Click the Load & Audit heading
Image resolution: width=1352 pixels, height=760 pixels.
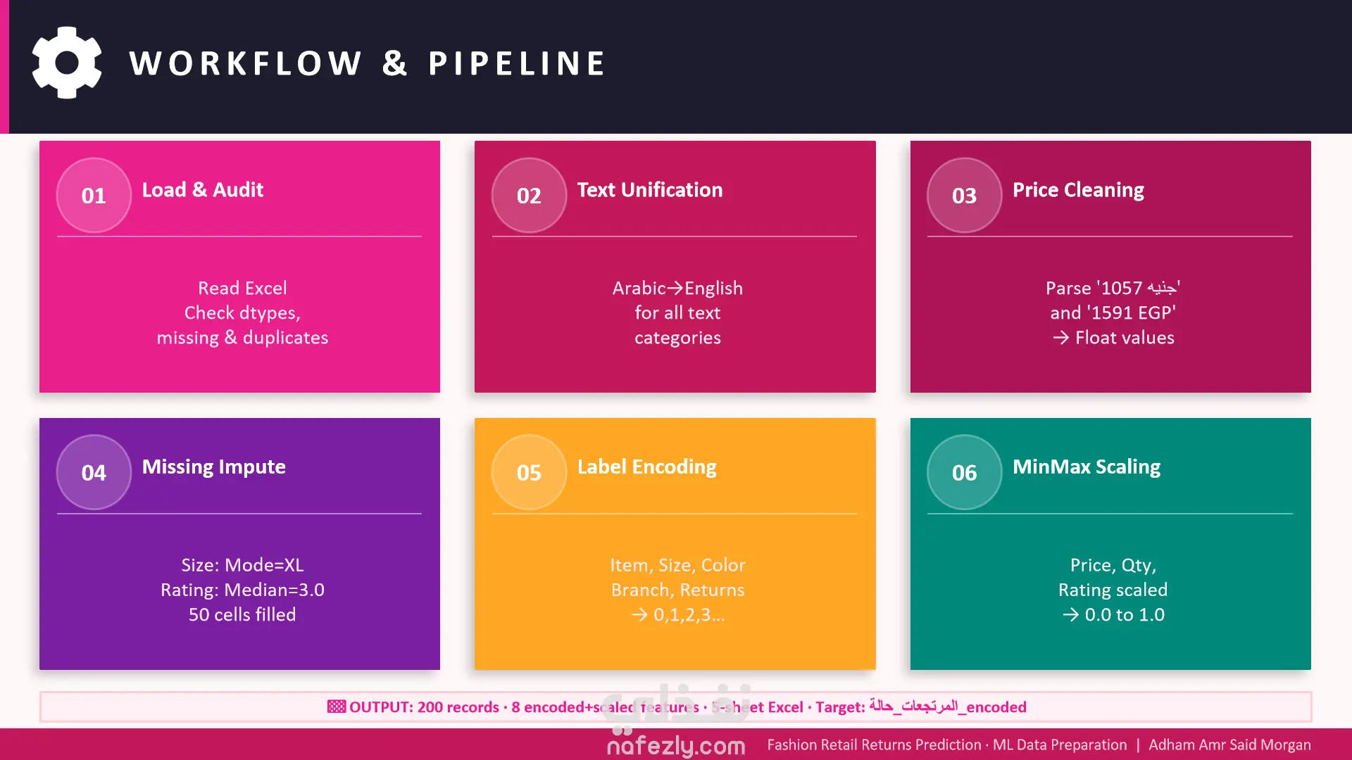203,190
